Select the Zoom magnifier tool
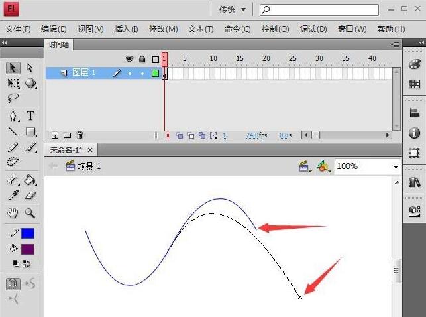Screen dimensions: 426x317 [x=30, y=213]
